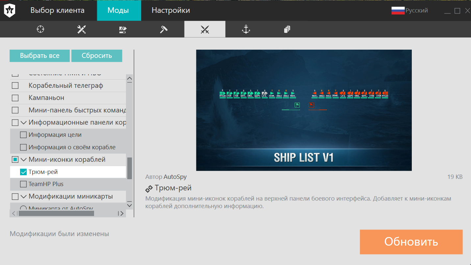
Task: Collapse the Мини-иконки кораблей group
Action: point(23,160)
